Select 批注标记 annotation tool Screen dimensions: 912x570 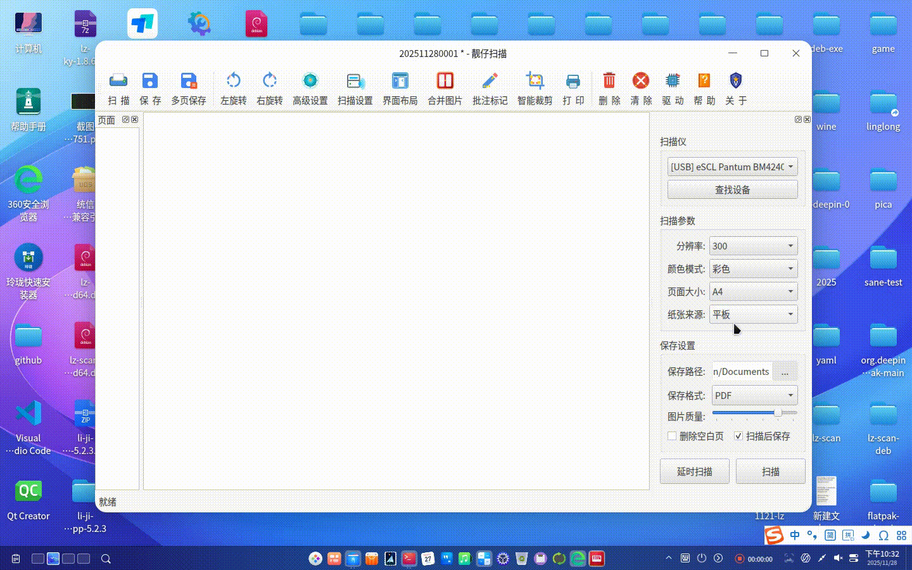tap(490, 88)
